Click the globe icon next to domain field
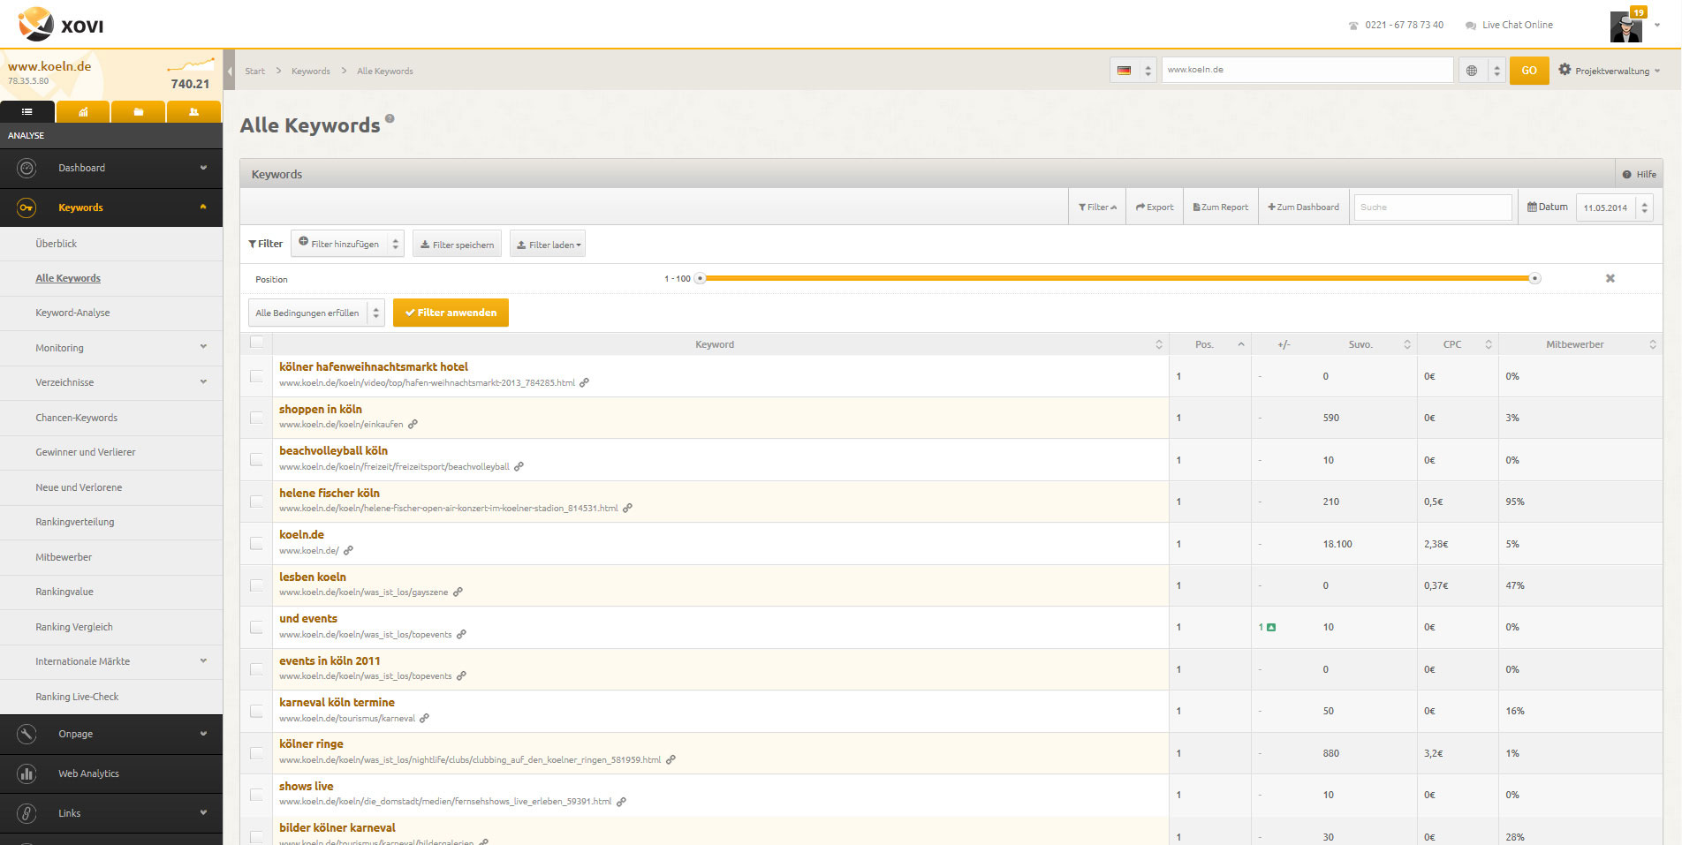Screen dimensions: 1682x845 (1472, 71)
